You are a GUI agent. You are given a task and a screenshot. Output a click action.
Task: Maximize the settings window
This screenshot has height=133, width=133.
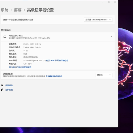coord(109,2)
